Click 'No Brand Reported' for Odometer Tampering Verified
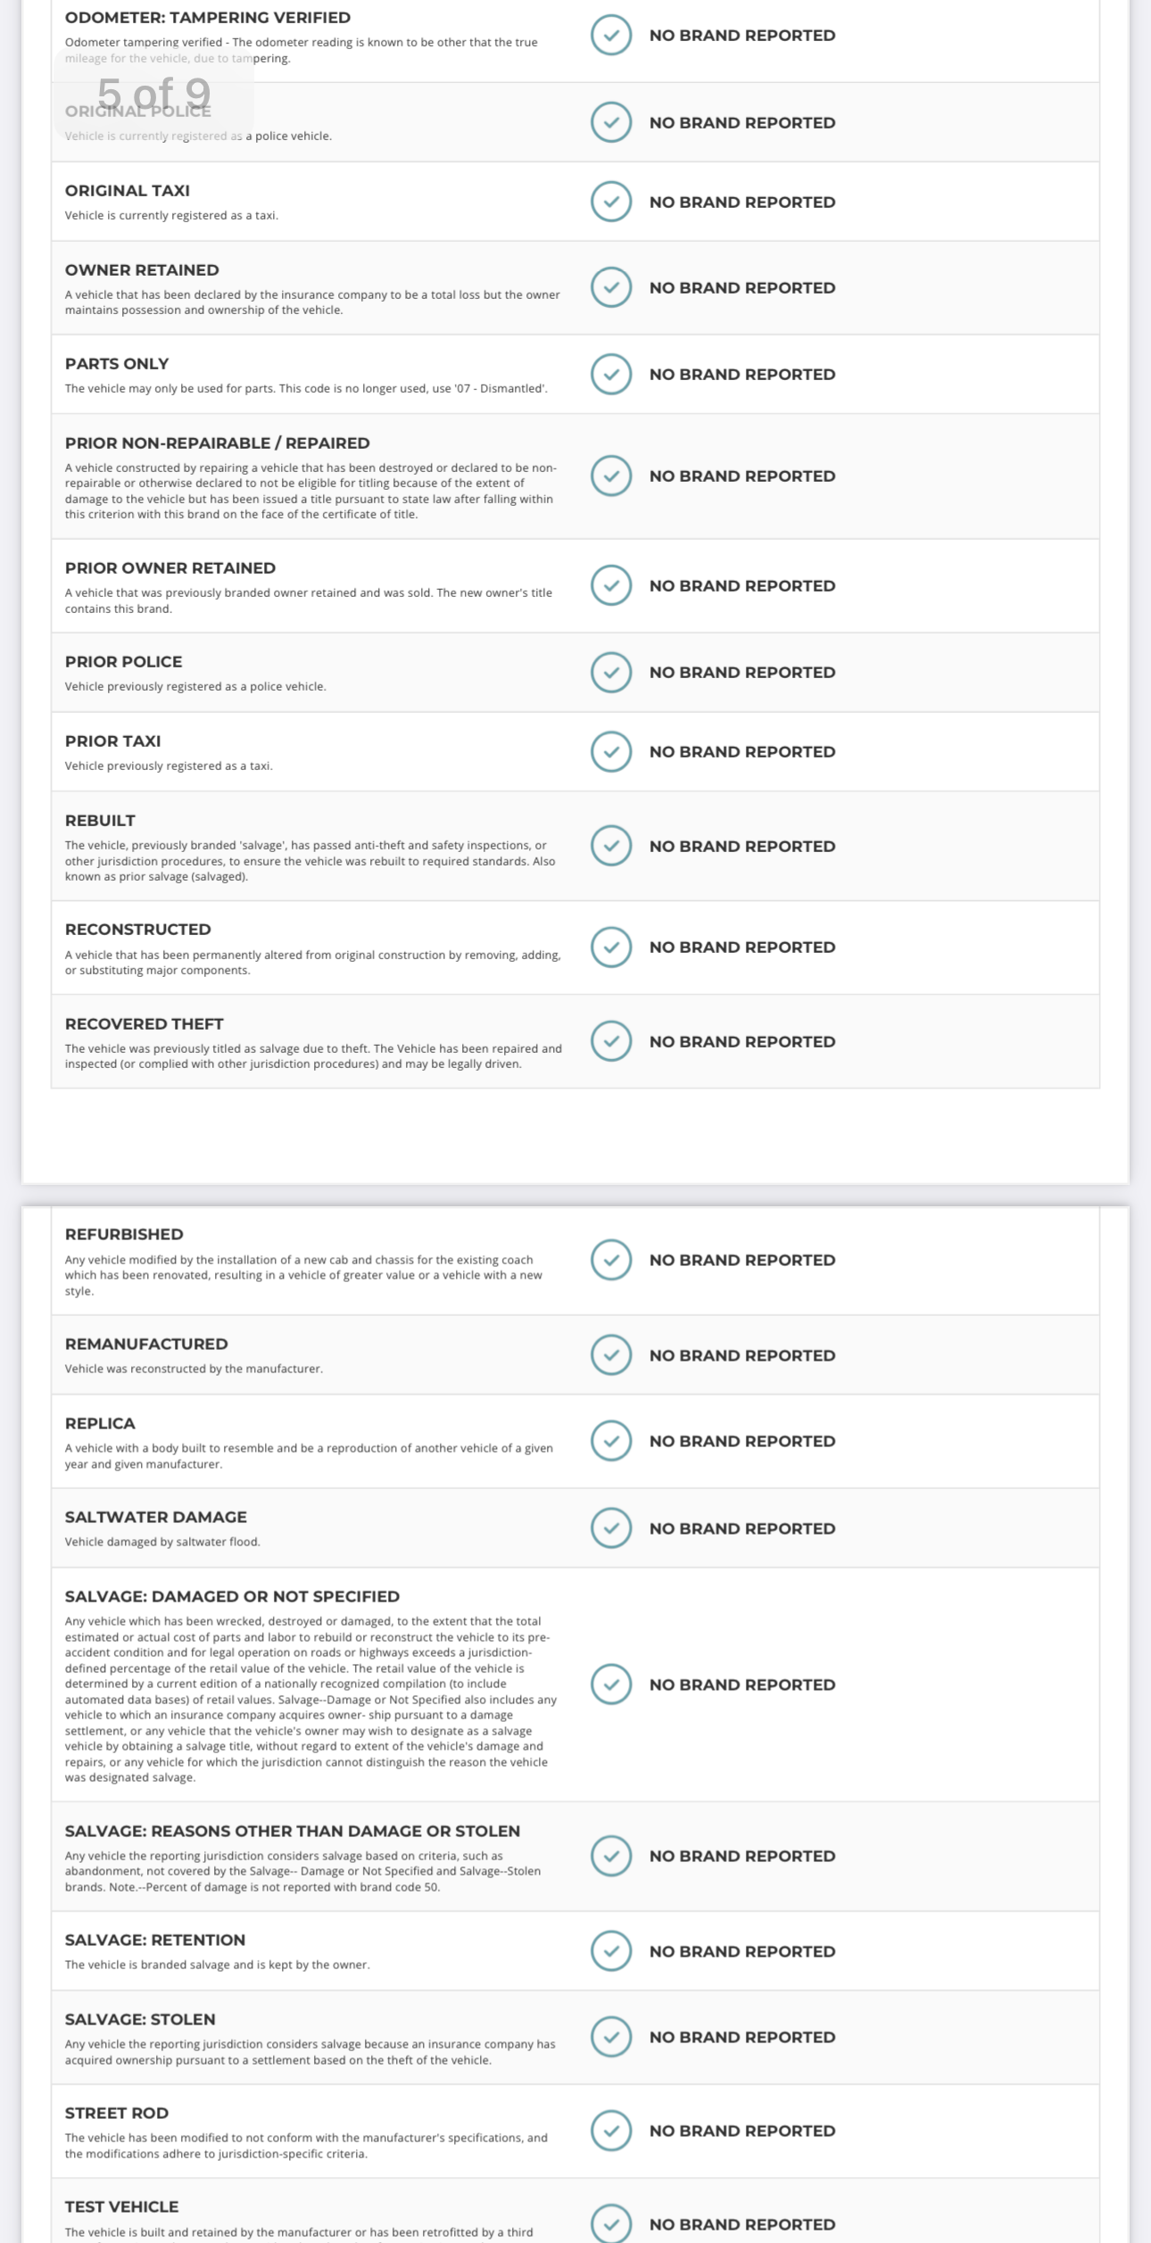This screenshot has width=1151, height=2243. 742,36
